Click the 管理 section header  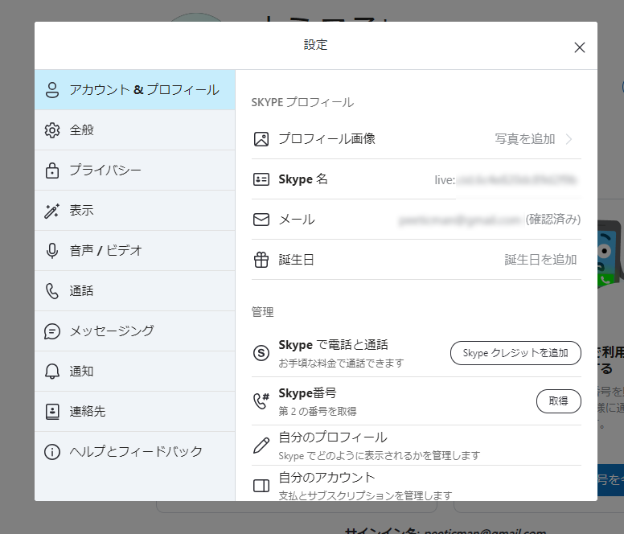point(262,312)
